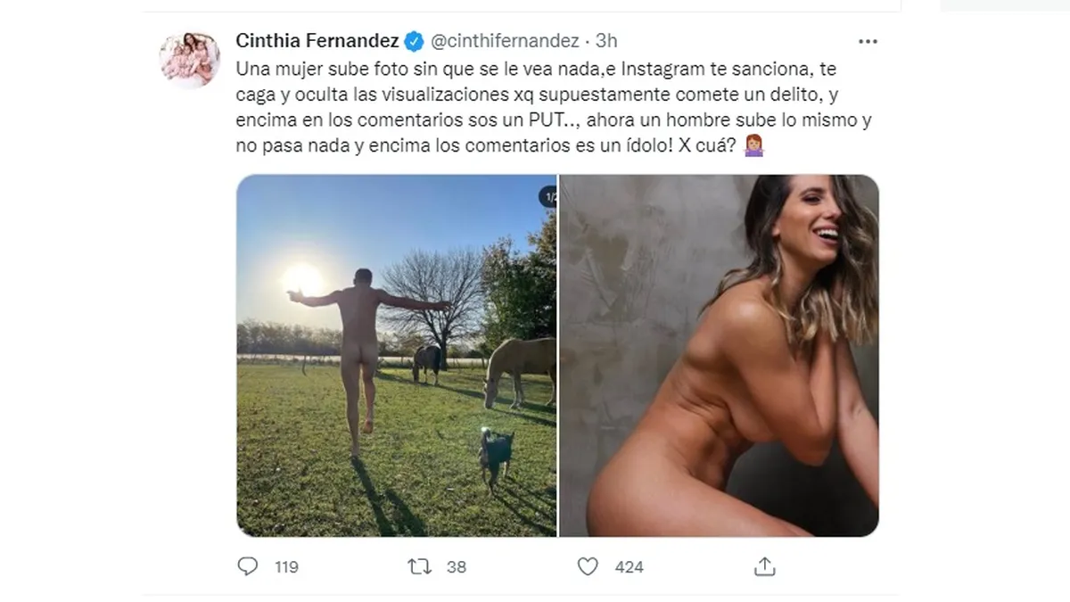The image size is (1070, 602).
Task: Open Cinthia Fernandez profile avatar
Action: (189, 59)
